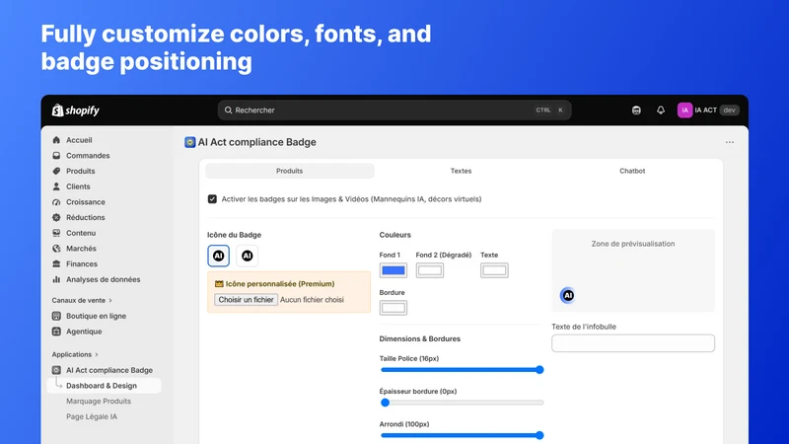789x444 pixels.
Task: Click the Réductions badge icon
Action: click(x=56, y=217)
